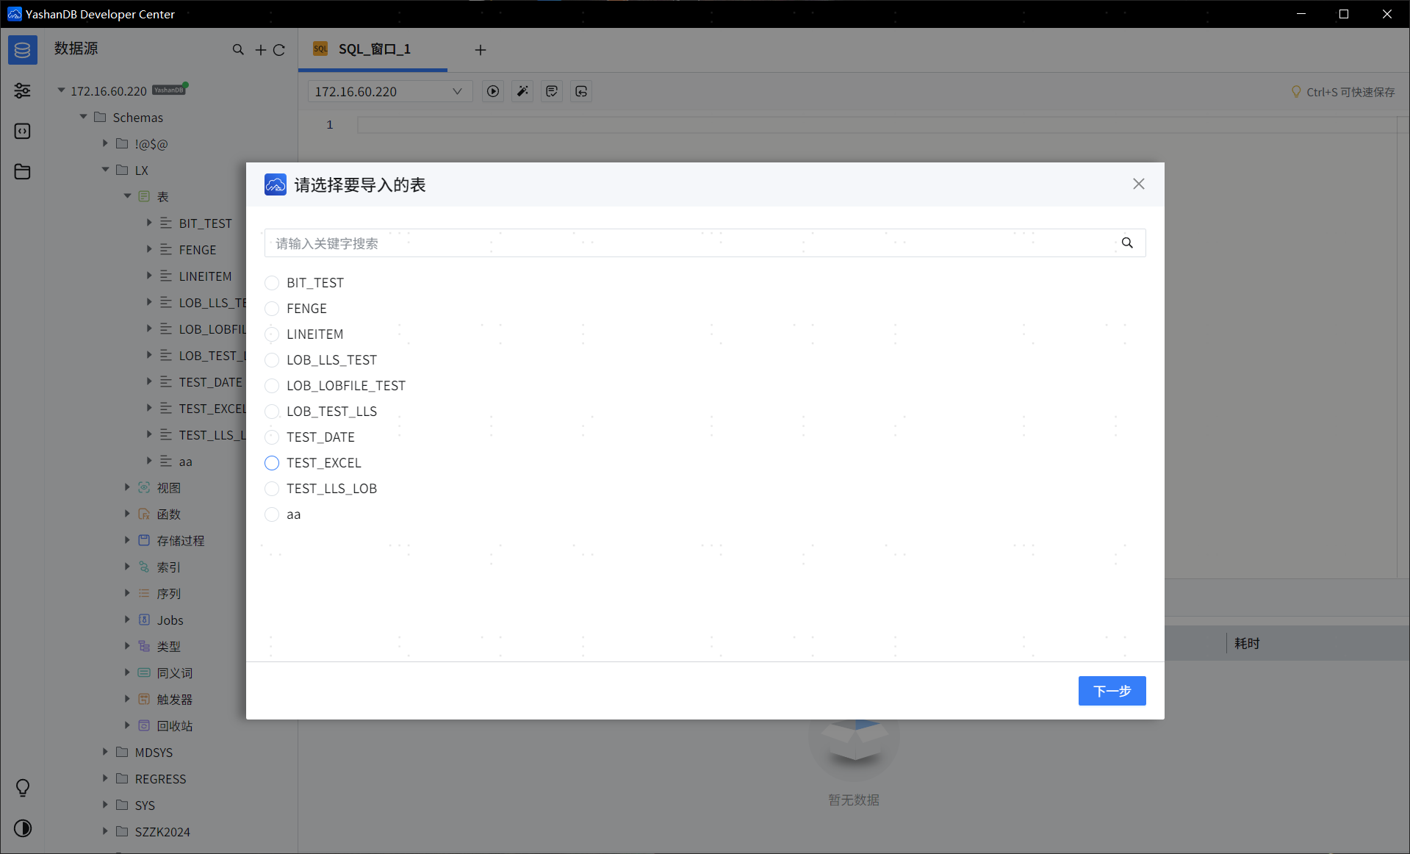Choose the LINEITEM table radio button
Image resolution: width=1410 pixels, height=854 pixels.
[272, 334]
